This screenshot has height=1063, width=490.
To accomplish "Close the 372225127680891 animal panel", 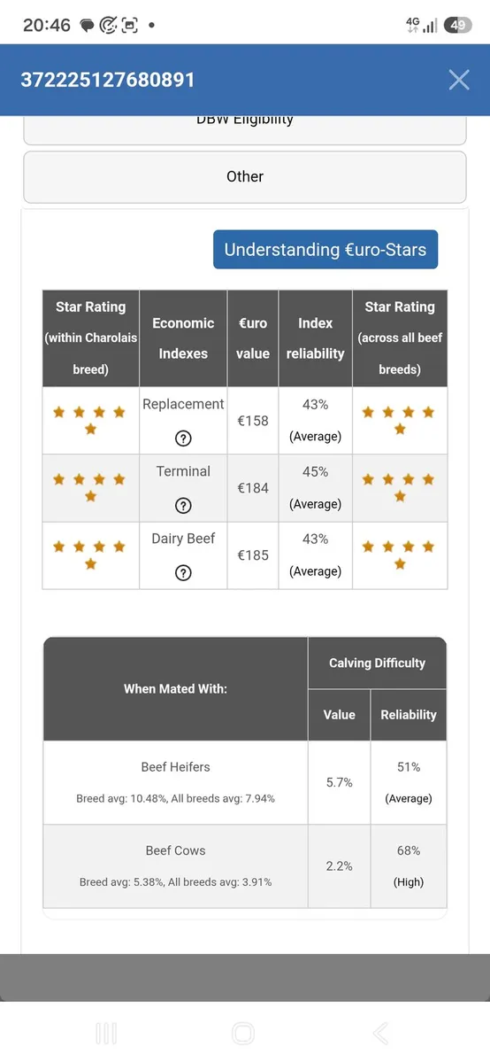I will (458, 80).
